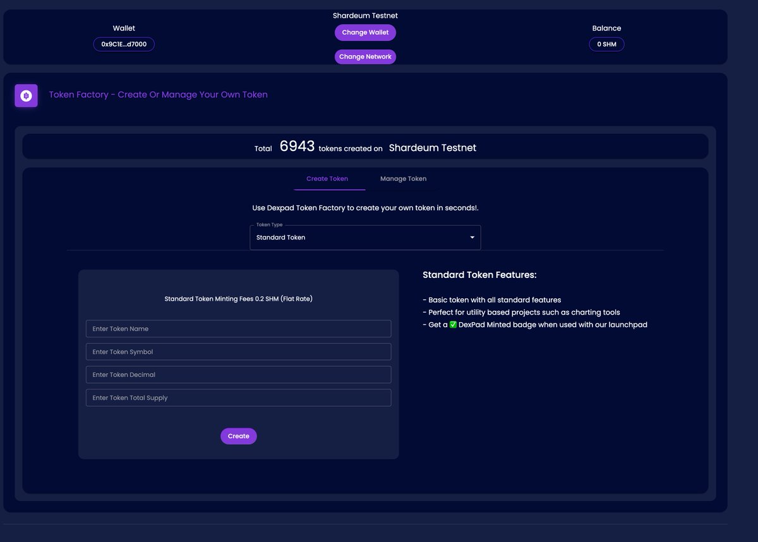The width and height of the screenshot is (758, 542).
Task: Click the Balance label
Action: click(606, 28)
